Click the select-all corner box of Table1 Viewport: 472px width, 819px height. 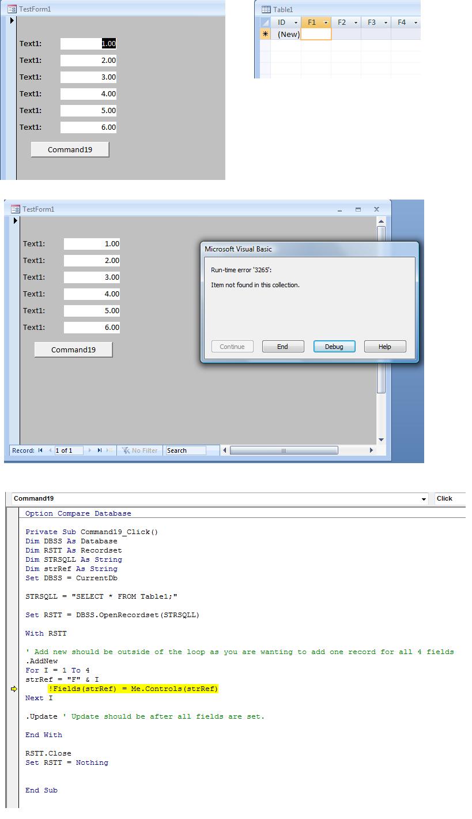coord(265,22)
